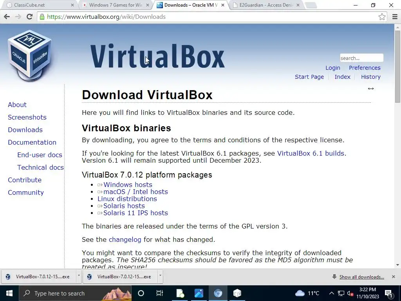Go to Start Page link

point(309,77)
